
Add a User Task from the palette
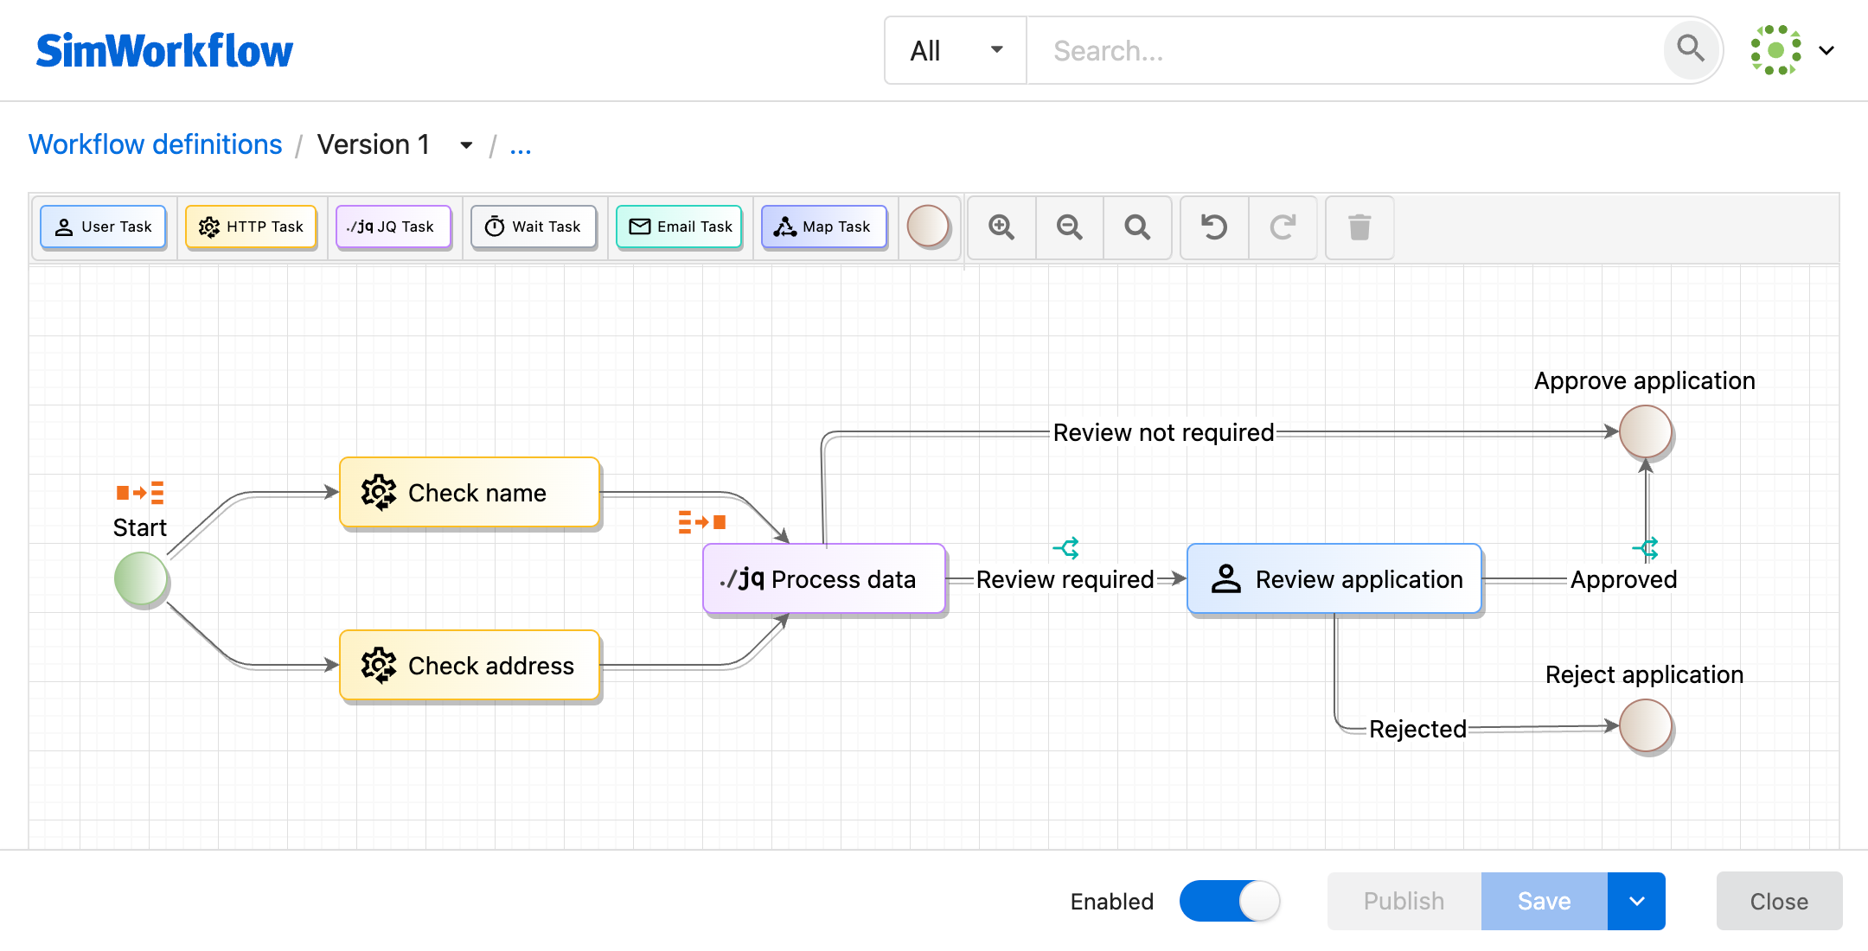[103, 227]
